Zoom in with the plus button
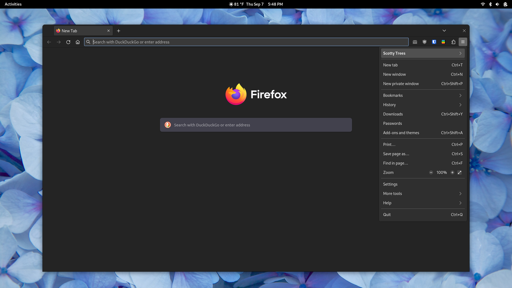Image resolution: width=512 pixels, height=288 pixels. point(452,173)
